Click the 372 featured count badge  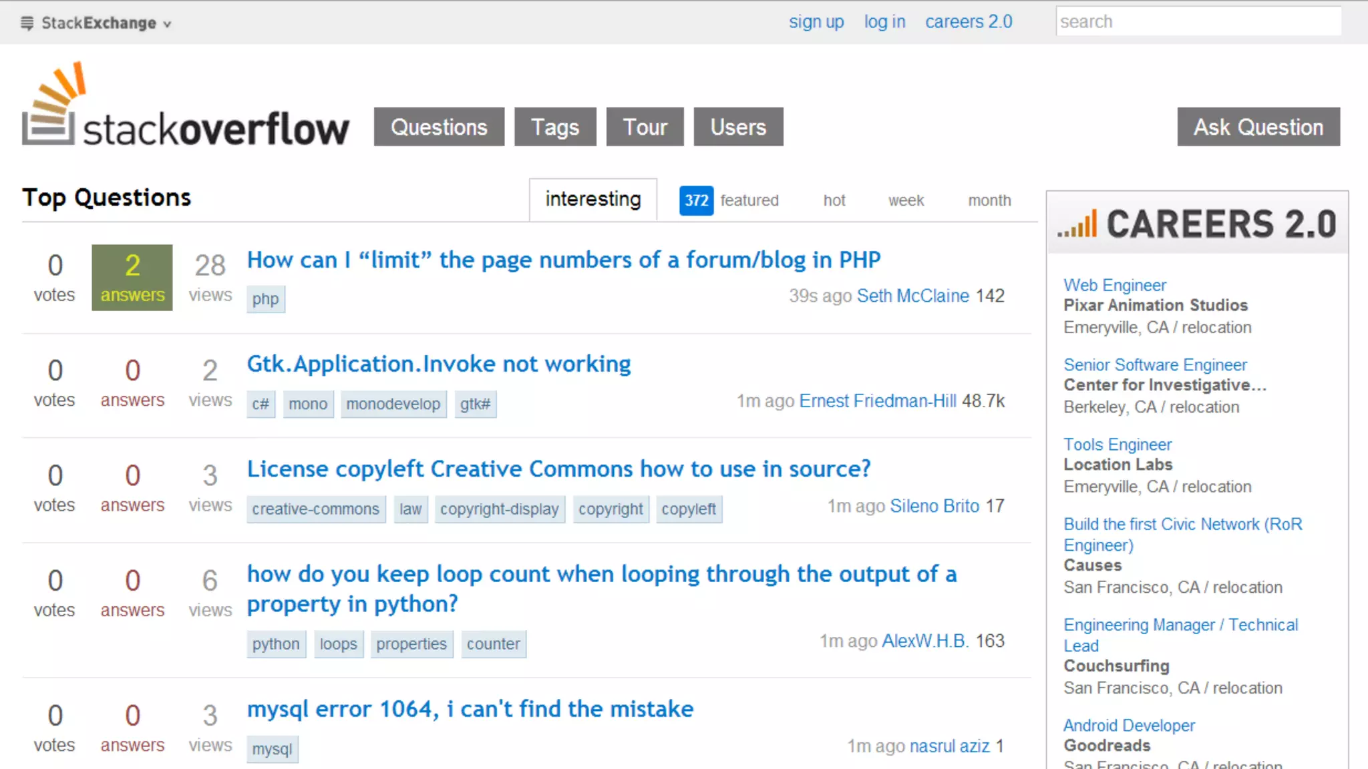point(696,200)
